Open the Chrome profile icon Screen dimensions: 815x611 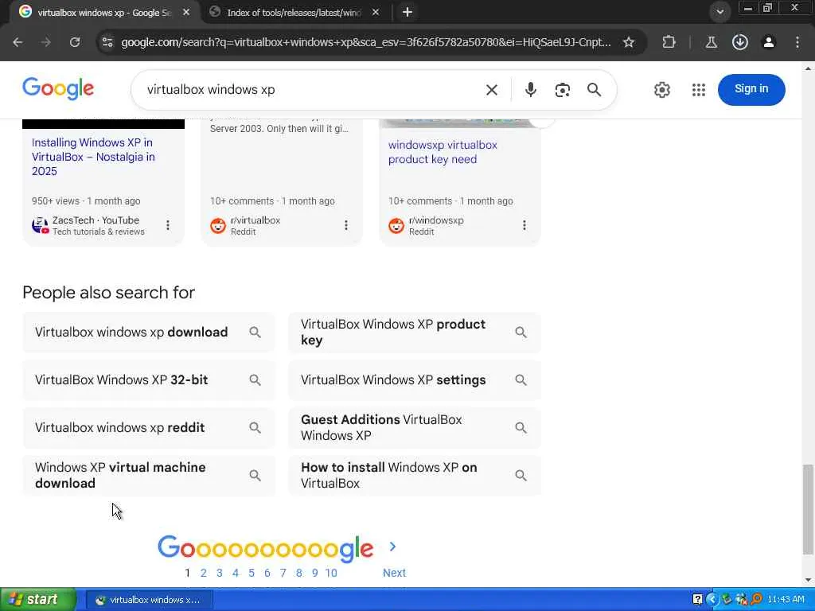[x=768, y=42]
